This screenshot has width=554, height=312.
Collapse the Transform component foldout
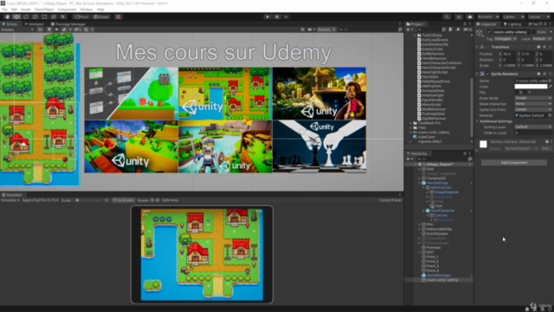pyautogui.click(x=477, y=47)
